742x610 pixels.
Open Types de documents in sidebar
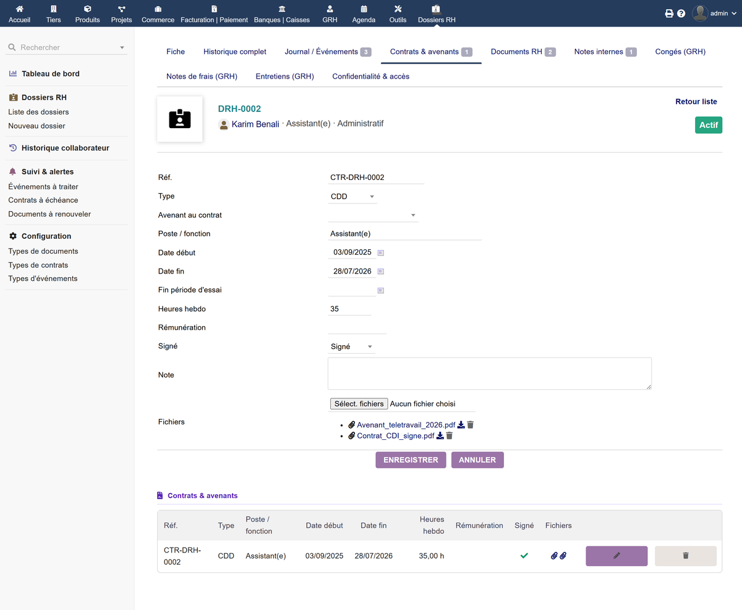point(43,251)
